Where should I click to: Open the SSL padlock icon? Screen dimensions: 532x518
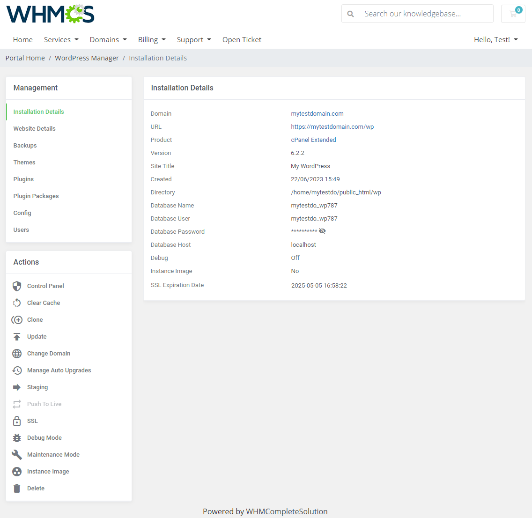[17, 421]
